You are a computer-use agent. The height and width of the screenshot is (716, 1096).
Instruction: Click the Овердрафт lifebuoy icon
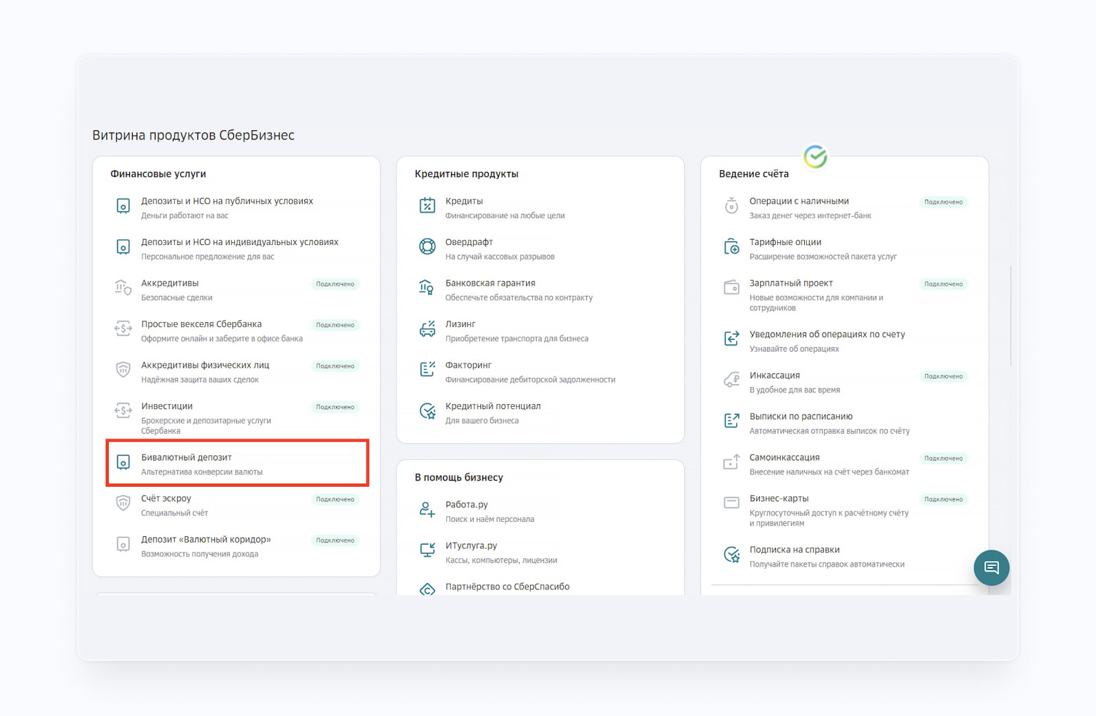428,246
